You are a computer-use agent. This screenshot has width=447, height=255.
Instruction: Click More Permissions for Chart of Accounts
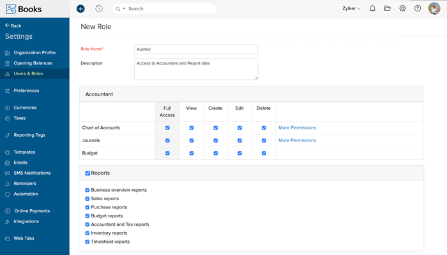click(x=297, y=127)
